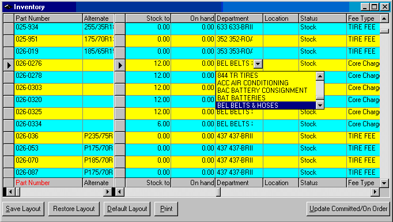Click current row arrow selector for 026-0276
Screen dimensions: 393x222
tap(9, 65)
